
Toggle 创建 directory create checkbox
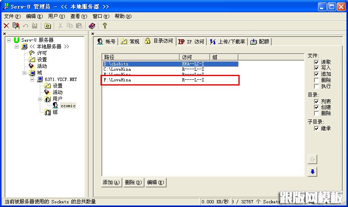pyautogui.click(x=316, y=107)
